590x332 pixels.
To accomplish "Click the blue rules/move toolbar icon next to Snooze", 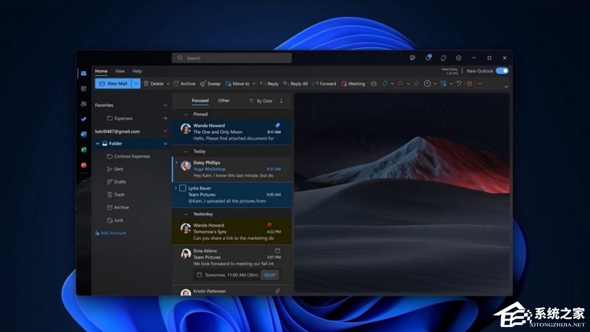I will tap(444, 83).
